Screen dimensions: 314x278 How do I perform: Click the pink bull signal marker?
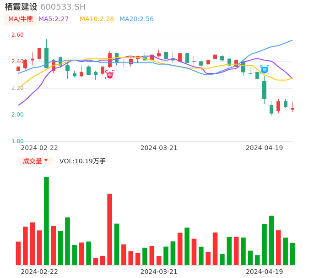pyautogui.click(x=110, y=75)
